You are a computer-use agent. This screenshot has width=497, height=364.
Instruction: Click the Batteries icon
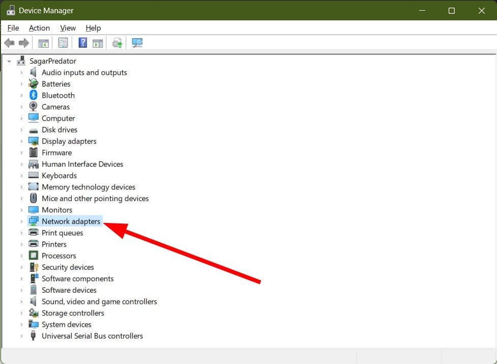(x=33, y=83)
